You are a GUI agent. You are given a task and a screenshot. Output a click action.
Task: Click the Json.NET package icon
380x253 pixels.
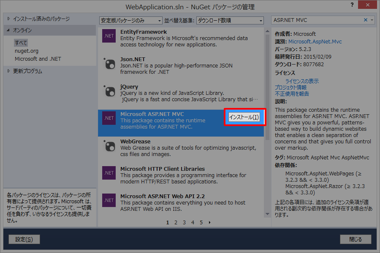point(109,63)
